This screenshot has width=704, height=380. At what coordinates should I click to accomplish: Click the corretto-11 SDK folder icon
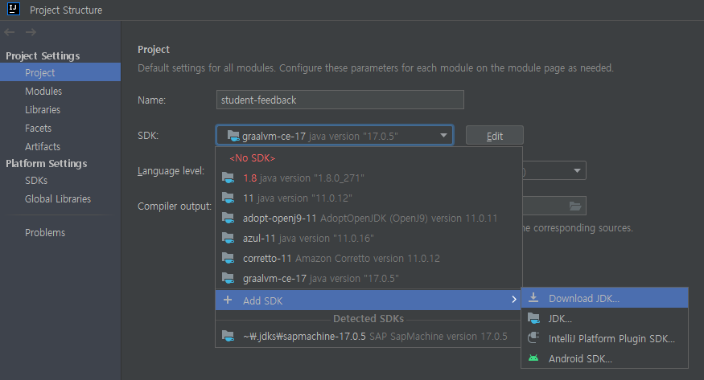(x=228, y=258)
